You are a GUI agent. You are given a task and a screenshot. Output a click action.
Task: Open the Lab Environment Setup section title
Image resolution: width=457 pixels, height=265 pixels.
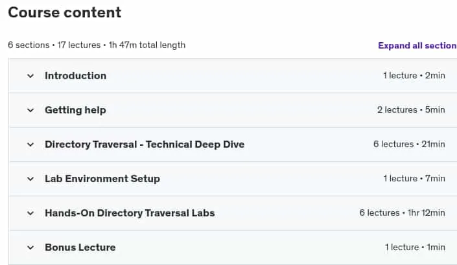pyautogui.click(x=102, y=179)
